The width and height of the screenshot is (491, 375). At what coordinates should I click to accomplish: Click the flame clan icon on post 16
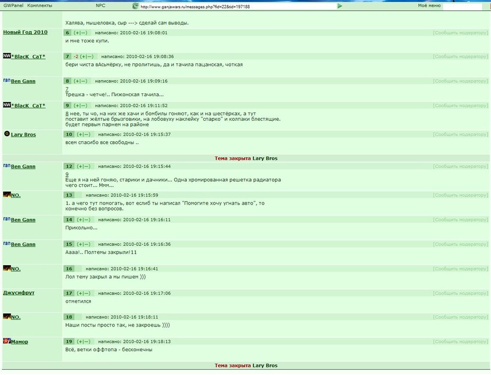(x=7, y=268)
